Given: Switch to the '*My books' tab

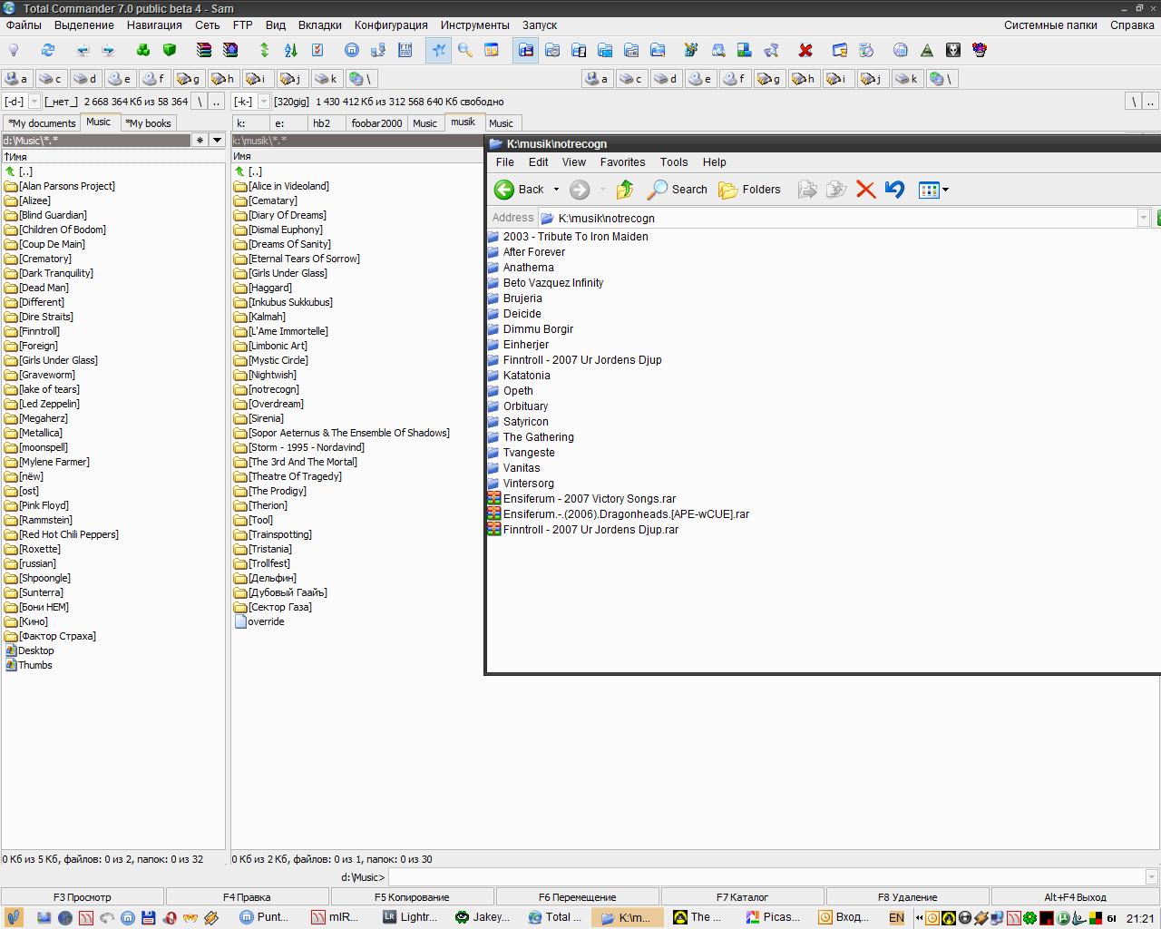Looking at the screenshot, I should point(148,123).
